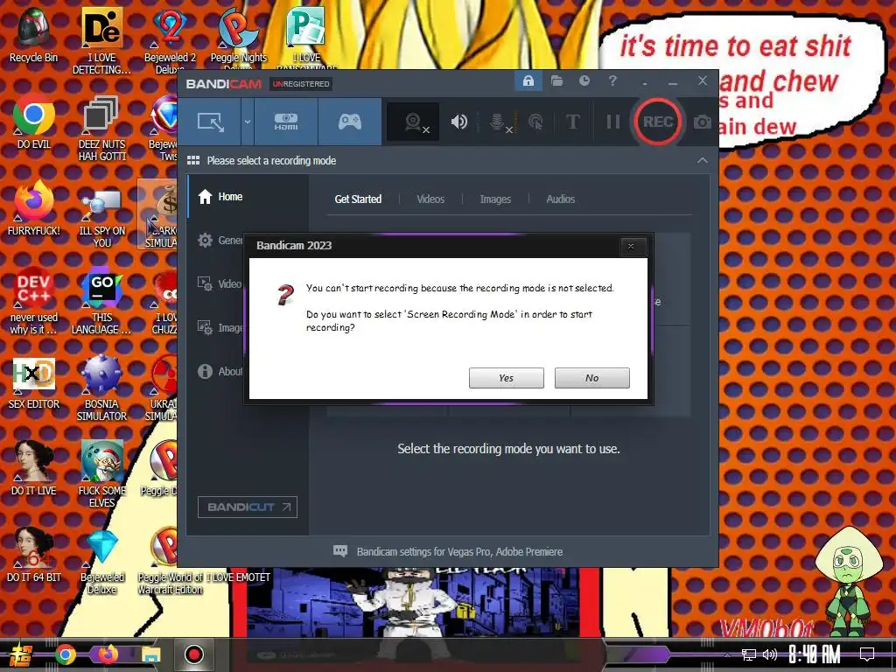896x672 pixels.
Task: Click the Bandicam record icon on taskbar
Action: point(194,654)
